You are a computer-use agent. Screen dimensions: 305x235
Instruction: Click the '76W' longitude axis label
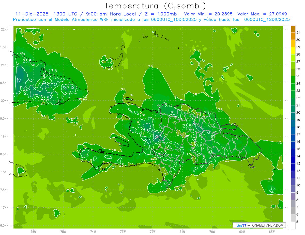click(33, 232)
